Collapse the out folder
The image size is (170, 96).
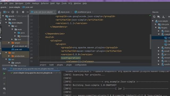coord(6,53)
